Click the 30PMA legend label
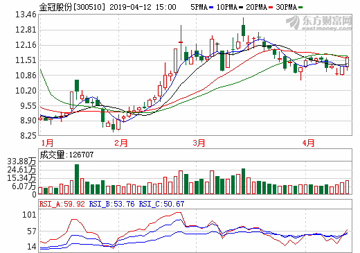Viewport: 360px width, 253px height. coord(287,8)
